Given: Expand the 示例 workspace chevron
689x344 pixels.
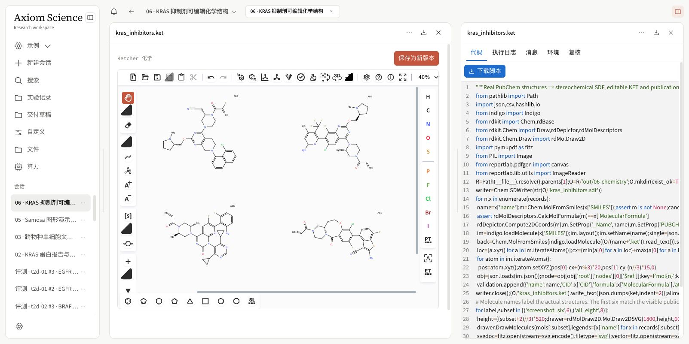Looking at the screenshot, I should click(x=48, y=46).
